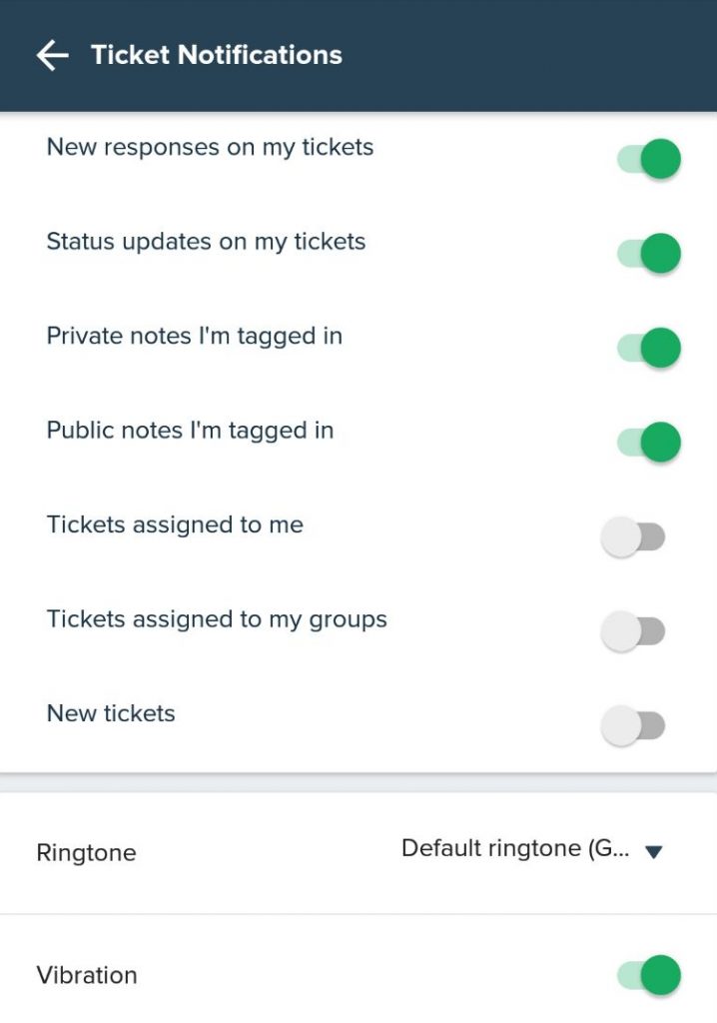The image size is (717, 1023).
Task: Click the Tickets assigned to me text
Action: tap(176, 524)
